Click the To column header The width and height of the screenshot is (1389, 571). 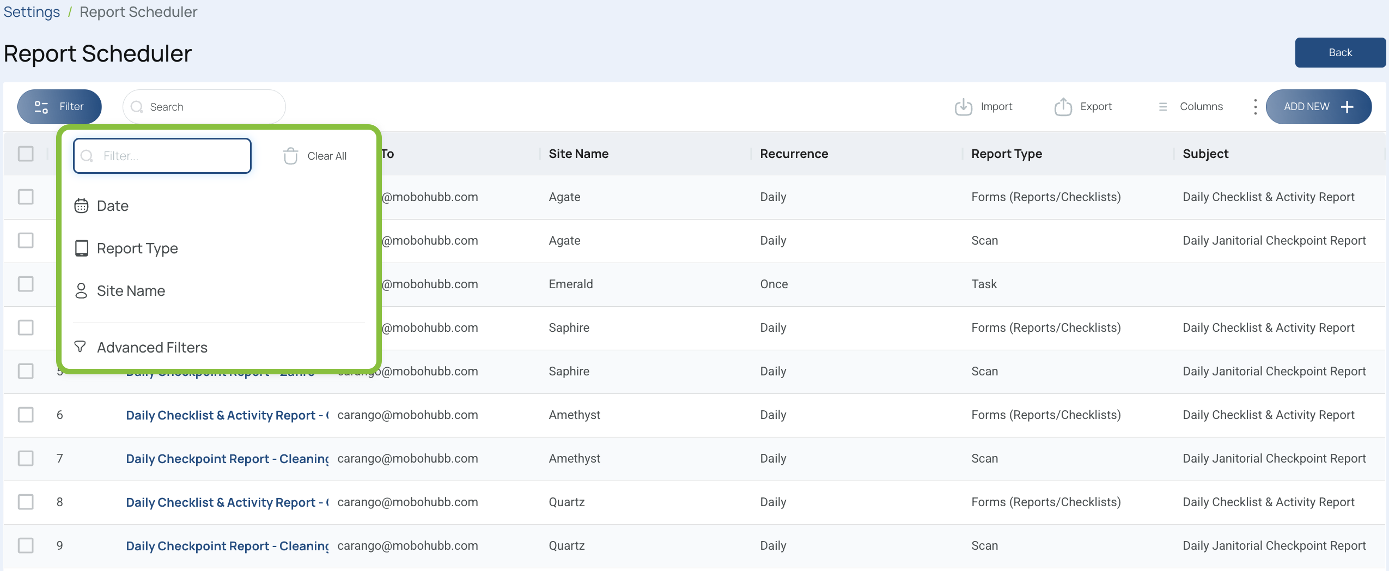(387, 154)
